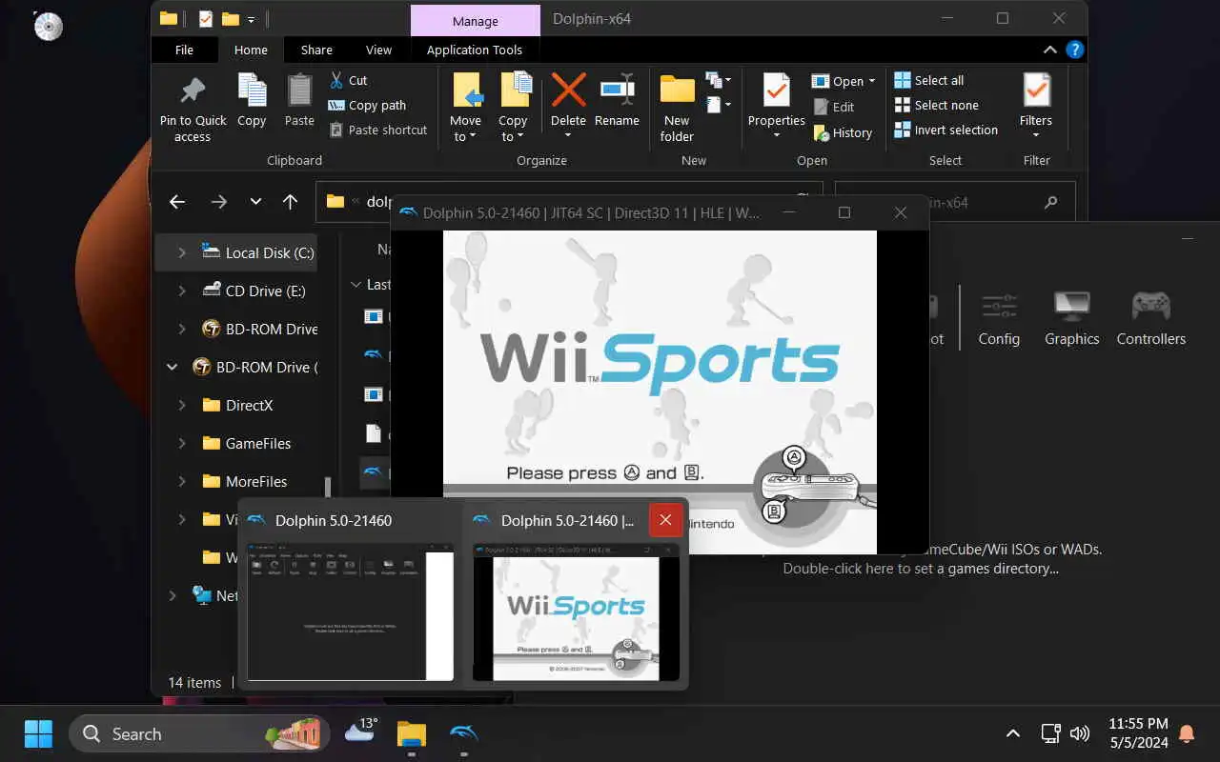The image size is (1220, 762).
Task: Expand the DirectX folder node
Action: pyautogui.click(x=182, y=405)
